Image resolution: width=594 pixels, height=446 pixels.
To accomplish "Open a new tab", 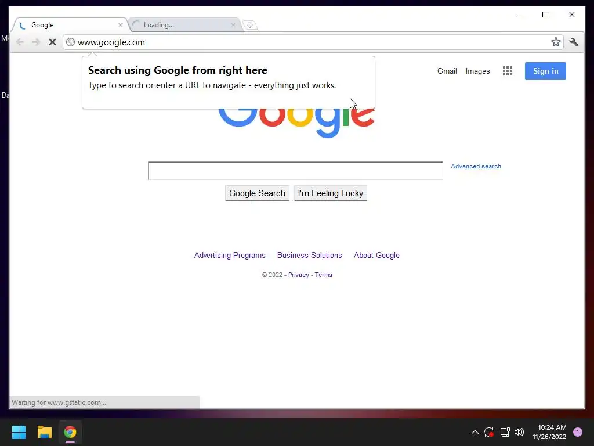I will 250,25.
